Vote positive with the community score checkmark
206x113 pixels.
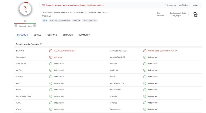[35, 26]
